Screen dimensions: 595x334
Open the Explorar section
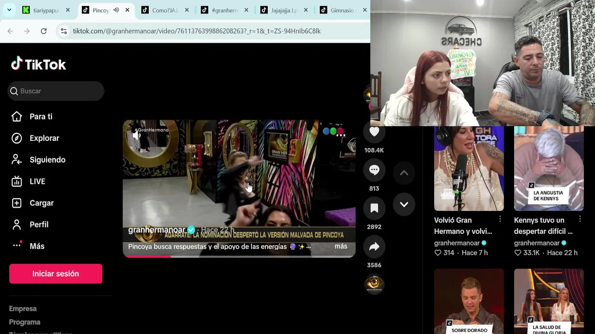[44, 138]
